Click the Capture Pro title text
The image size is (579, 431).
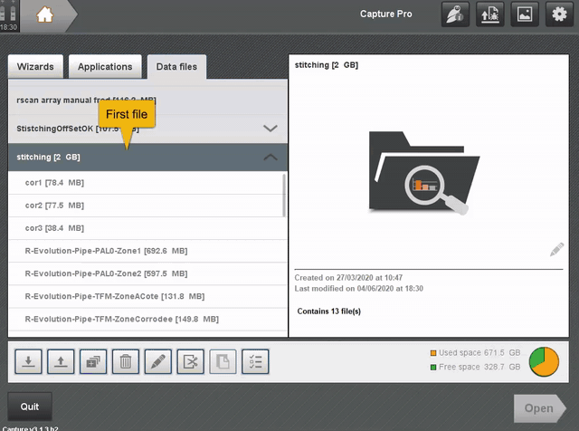[386, 14]
